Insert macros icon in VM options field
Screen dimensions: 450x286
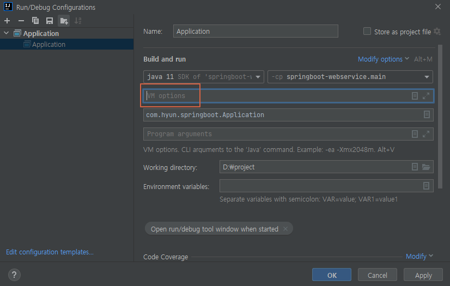(x=415, y=96)
